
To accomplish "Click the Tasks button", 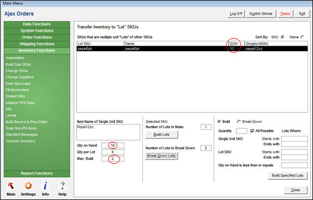I will 285,14.
